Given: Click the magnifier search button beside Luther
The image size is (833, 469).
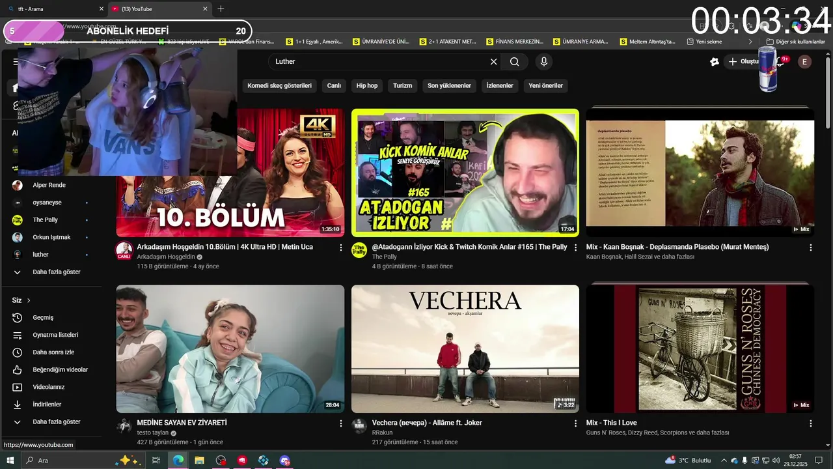Looking at the screenshot, I should click(515, 61).
